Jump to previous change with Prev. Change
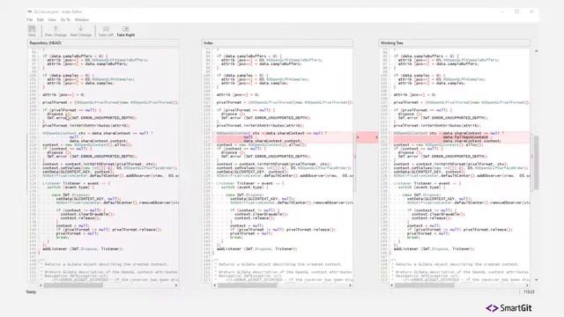Viewport: 564px width, 317px height. point(56,31)
